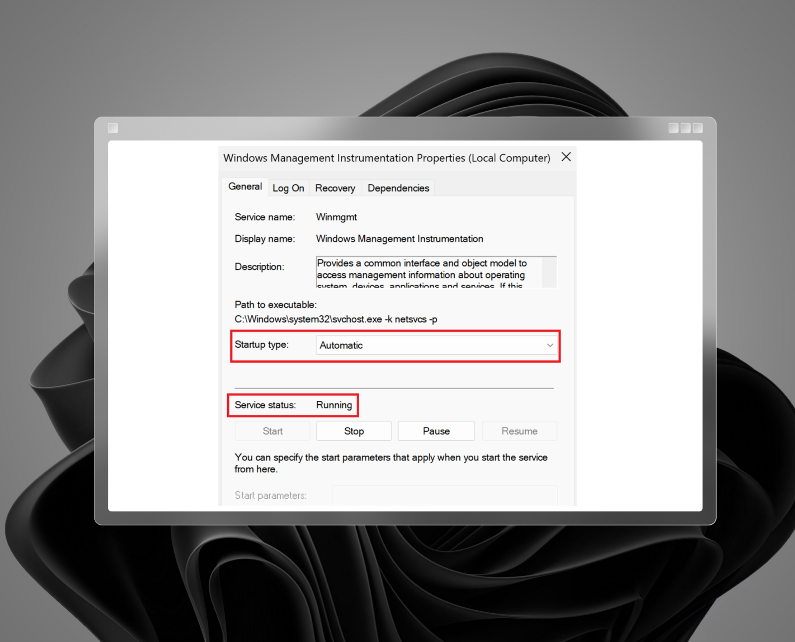Screen dimensions: 795x642
Task: Click the rightmost window control square
Action: [698, 128]
